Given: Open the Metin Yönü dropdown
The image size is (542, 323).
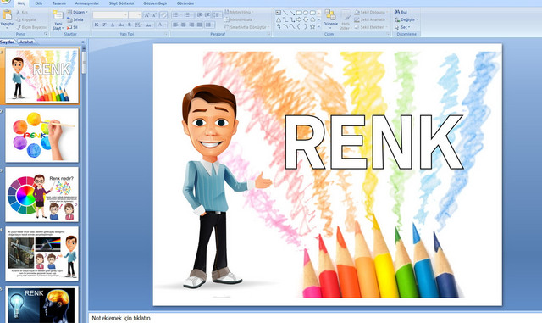Looking at the screenshot, I should pos(239,12).
